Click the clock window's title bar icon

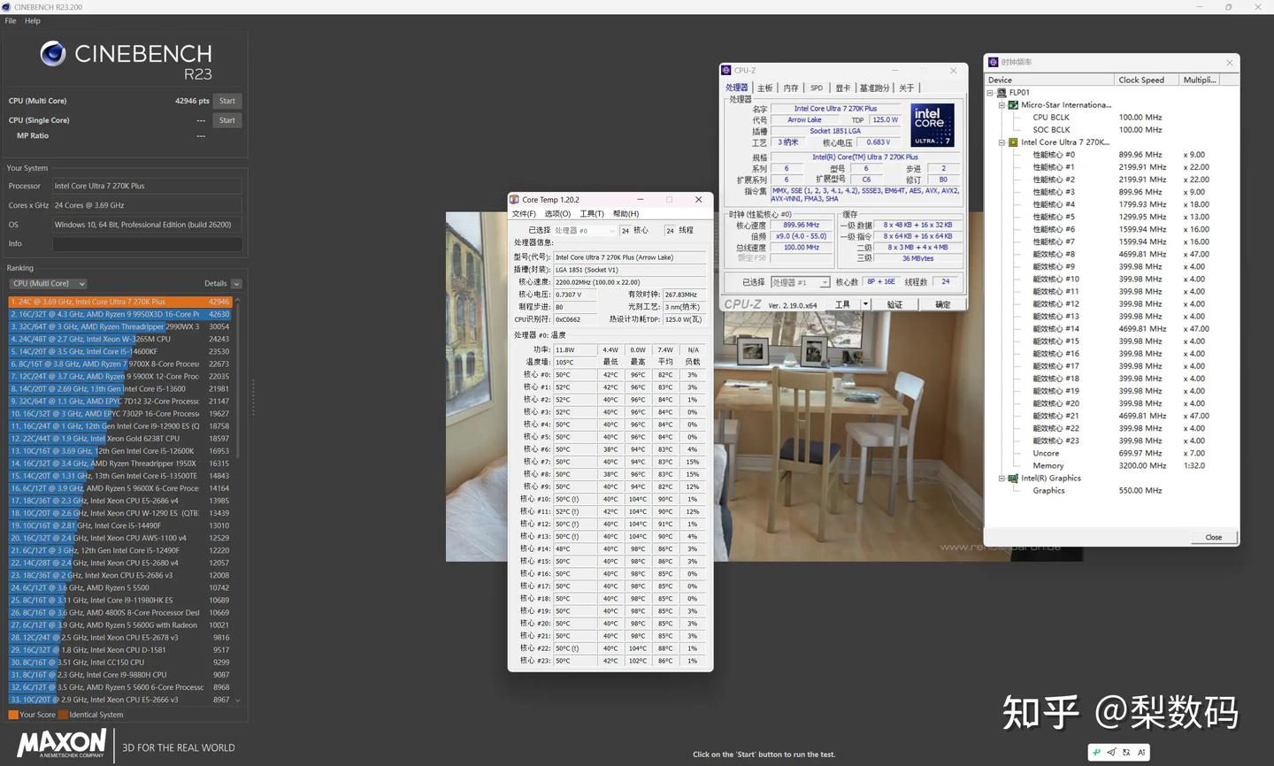tap(993, 62)
